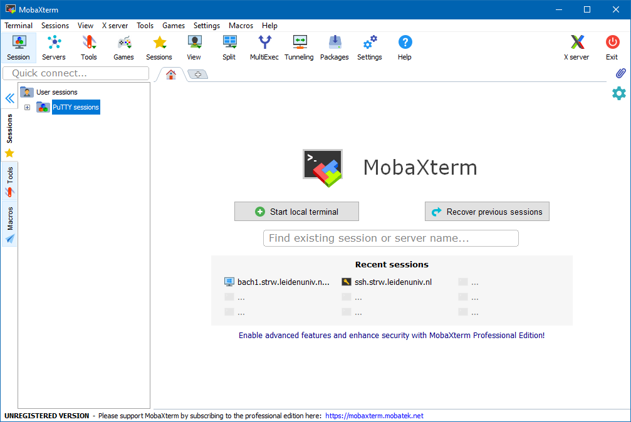Click the paperclip icon on the right
This screenshot has height=422, width=631.
620,73
